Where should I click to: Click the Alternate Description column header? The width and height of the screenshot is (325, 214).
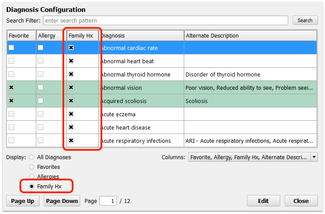coord(250,36)
